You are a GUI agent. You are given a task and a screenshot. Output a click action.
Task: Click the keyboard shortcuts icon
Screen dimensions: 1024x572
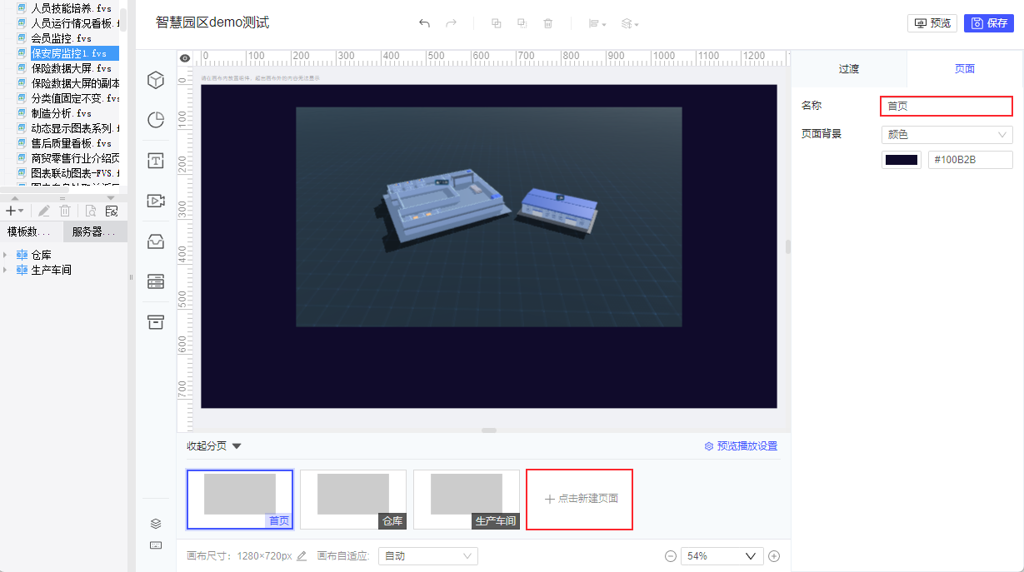pyautogui.click(x=156, y=545)
